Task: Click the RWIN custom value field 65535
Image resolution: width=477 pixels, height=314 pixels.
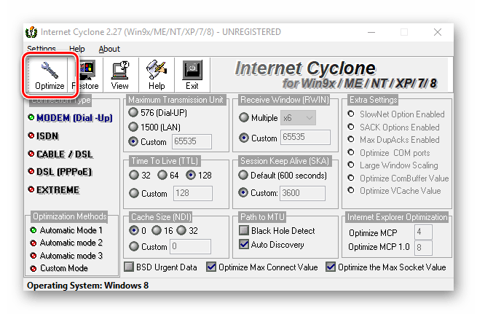Action: [305, 137]
